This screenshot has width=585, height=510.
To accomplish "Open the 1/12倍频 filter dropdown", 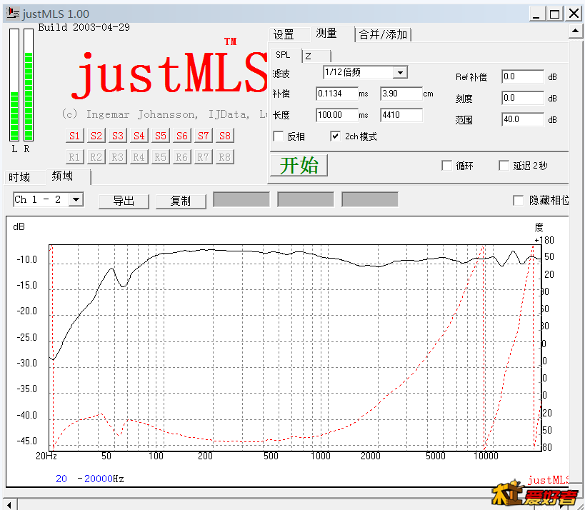I will pyautogui.click(x=399, y=72).
